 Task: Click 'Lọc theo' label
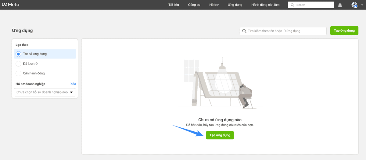pos(22,45)
